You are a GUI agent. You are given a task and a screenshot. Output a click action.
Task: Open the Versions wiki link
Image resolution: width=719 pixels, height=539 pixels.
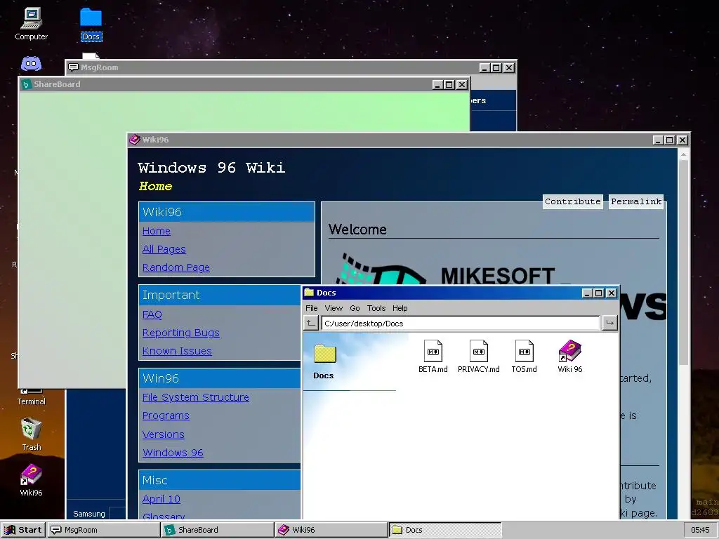coord(163,434)
